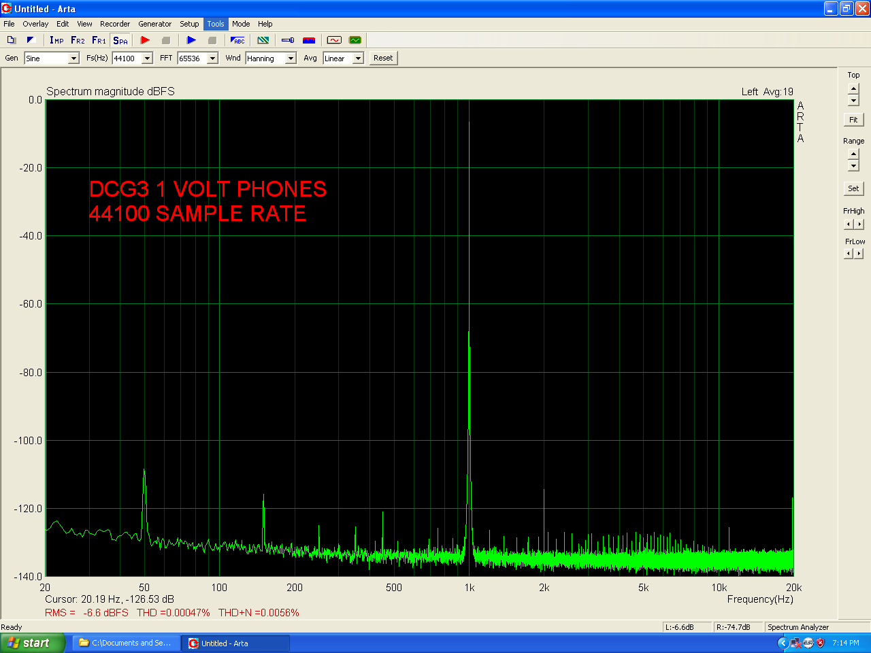Open the Setup menu
The height and width of the screenshot is (653, 871).
coord(189,24)
